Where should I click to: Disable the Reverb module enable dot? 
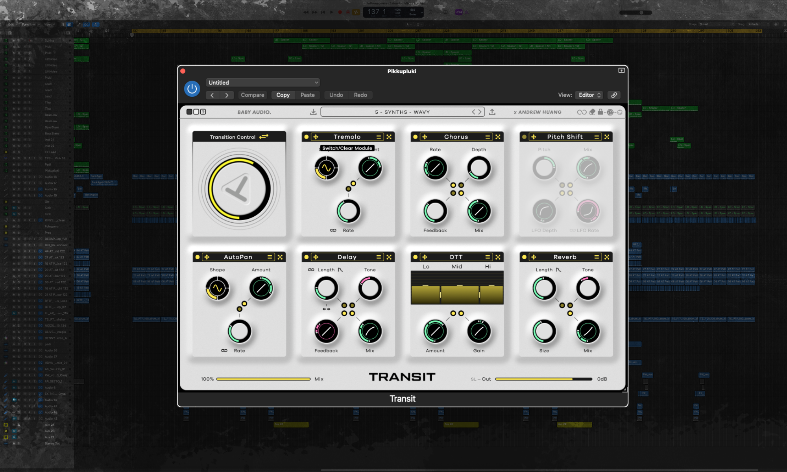pyautogui.click(x=524, y=257)
